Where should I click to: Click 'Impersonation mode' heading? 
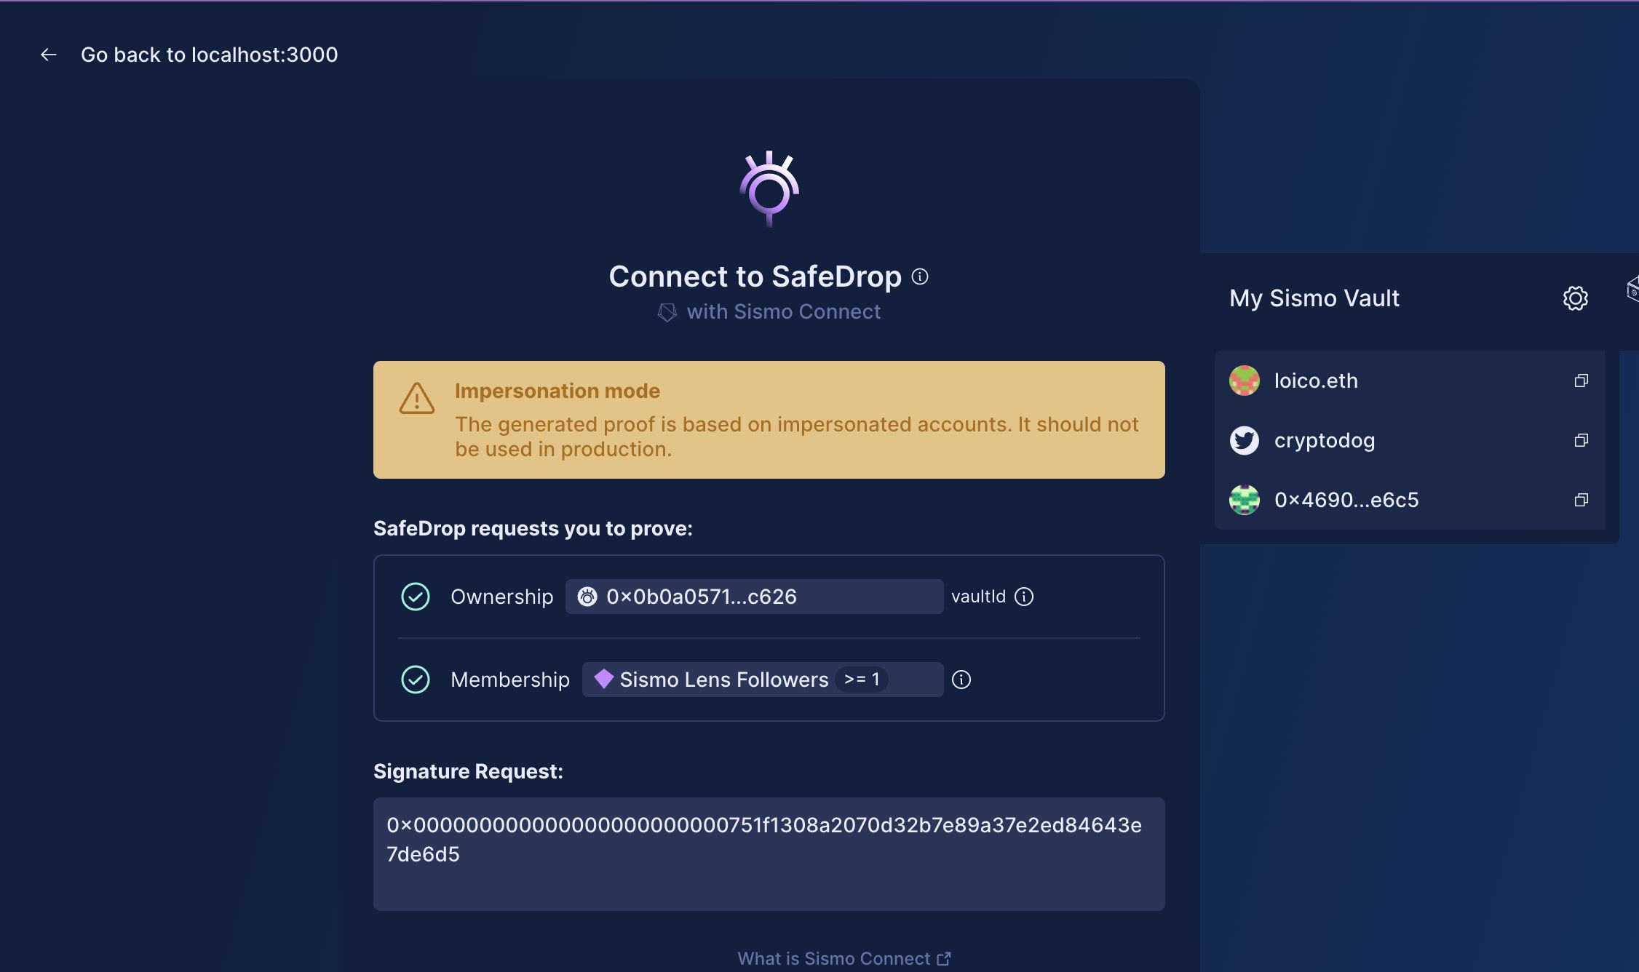pos(557,391)
